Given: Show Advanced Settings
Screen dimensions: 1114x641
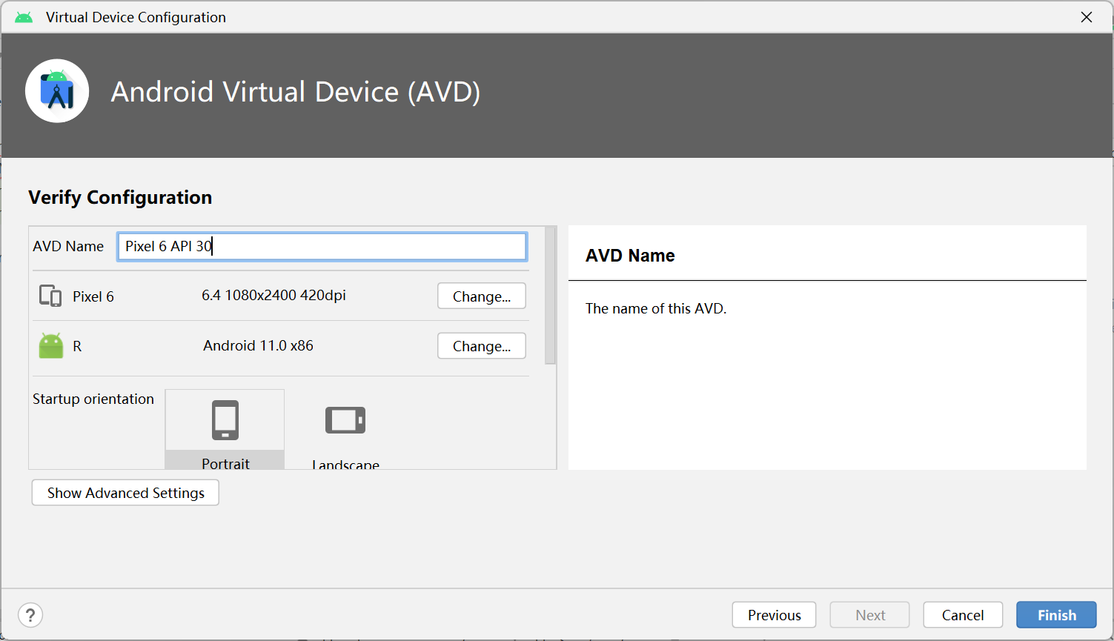Looking at the screenshot, I should tap(125, 493).
